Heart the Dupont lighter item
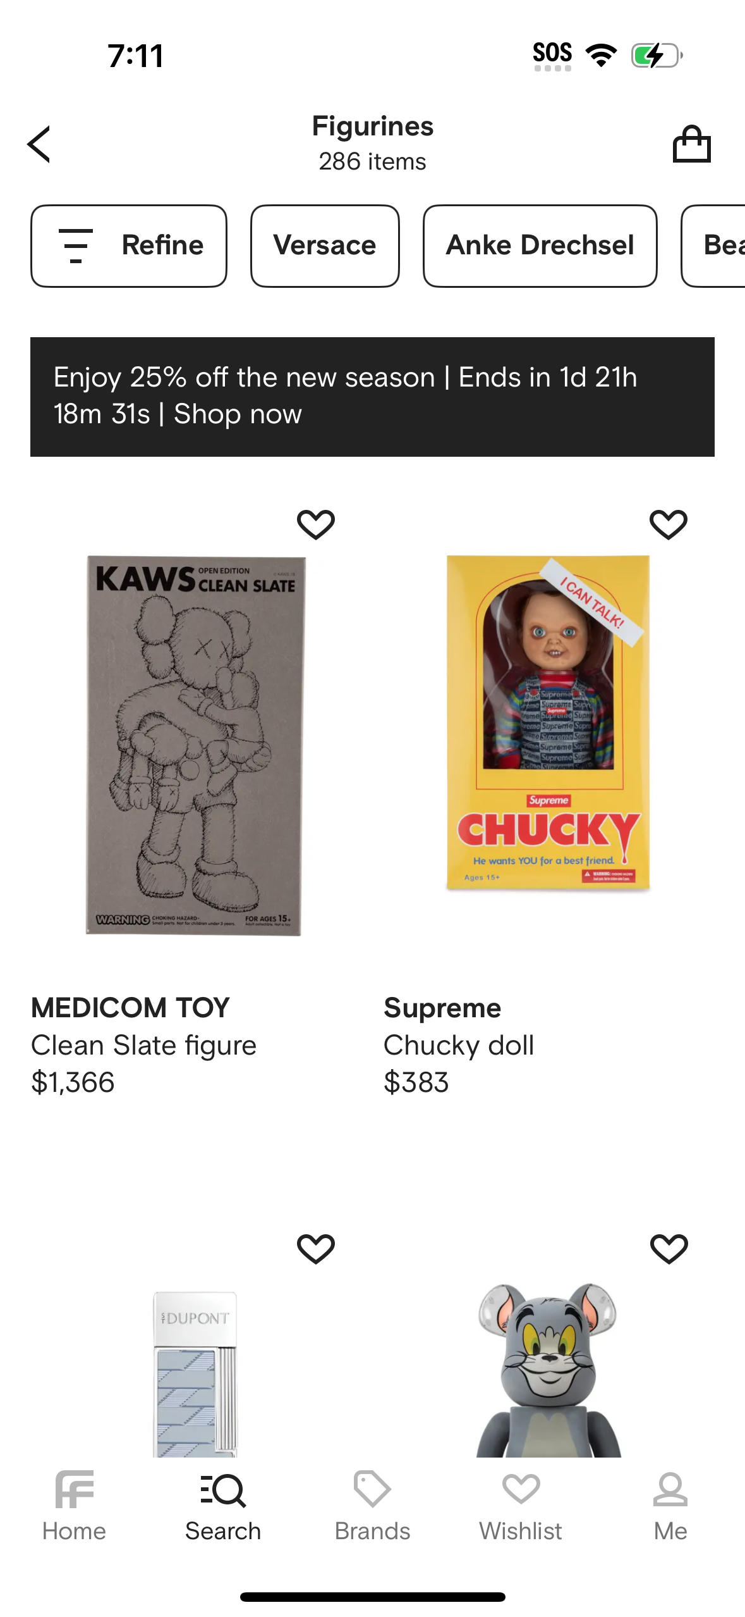This screenshot has height=1617, width=745. click(316, 1249)
